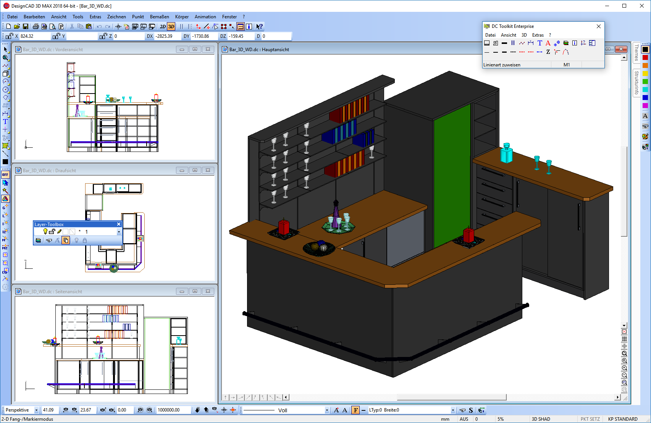The image size is (651, 423).
Task: Create a new drawing with New icon
Action: [x=9, y=26]
